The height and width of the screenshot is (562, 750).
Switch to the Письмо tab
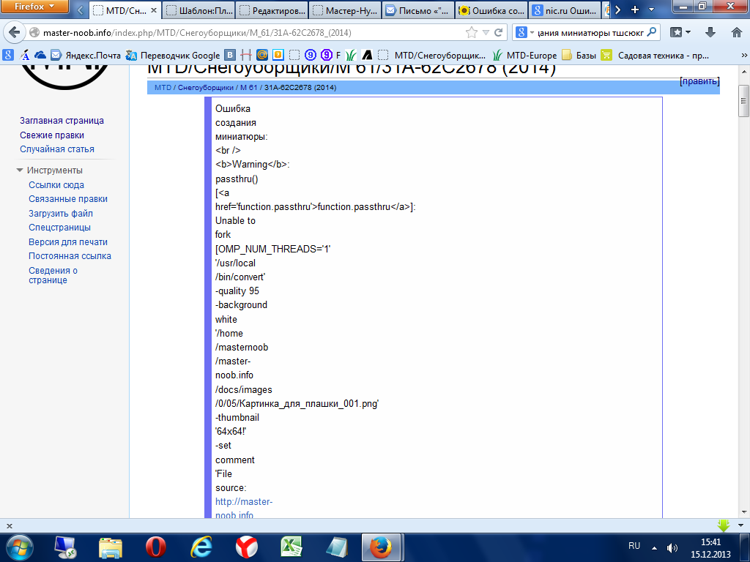pos(415,10)
